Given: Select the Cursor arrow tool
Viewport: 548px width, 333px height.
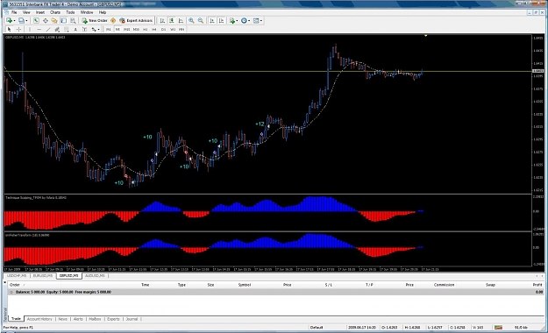Looking at the screenshot, I should 10,29.
